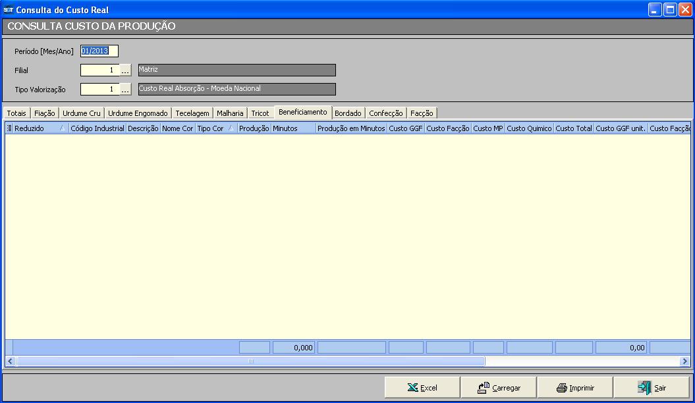
Task: Open the Tipo Valorização lookup ellipsis button
Action: coord(126,89)
